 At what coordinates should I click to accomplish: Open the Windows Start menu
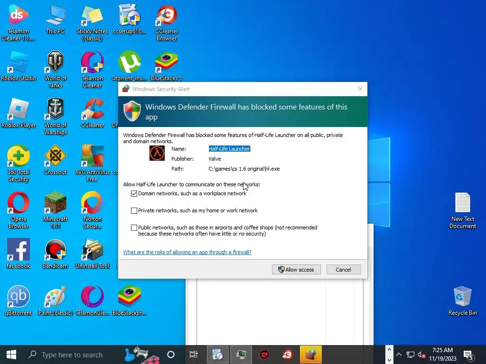tap(11, 355)
